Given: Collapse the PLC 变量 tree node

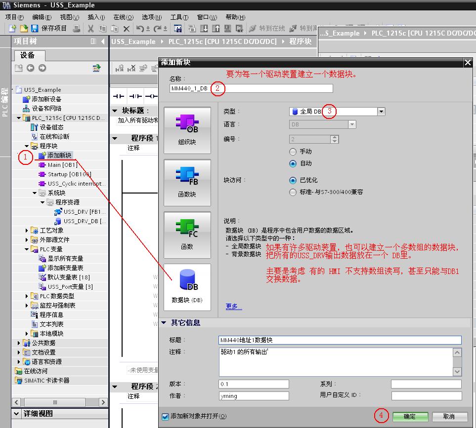Looking at the screenshot, I should tap(27, 249).
